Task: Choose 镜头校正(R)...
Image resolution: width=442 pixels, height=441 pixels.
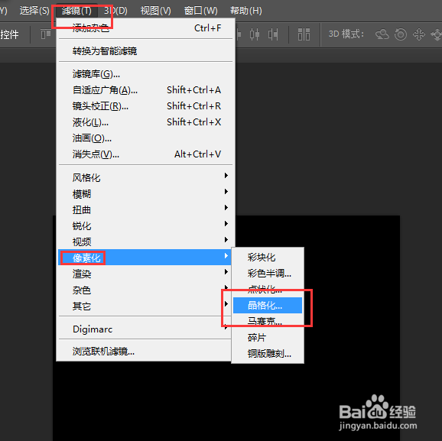Action: point(146,106)
